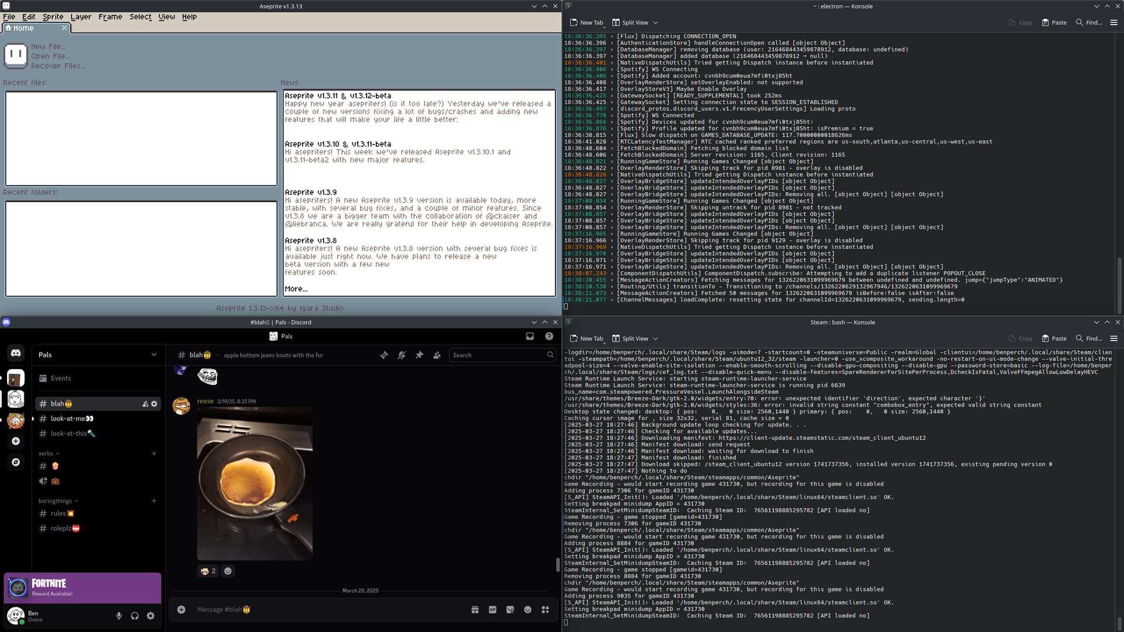Screen dimensions: 1124x632
Task: Open Aseprite Frame menu
Action: [x=110, y=17]
